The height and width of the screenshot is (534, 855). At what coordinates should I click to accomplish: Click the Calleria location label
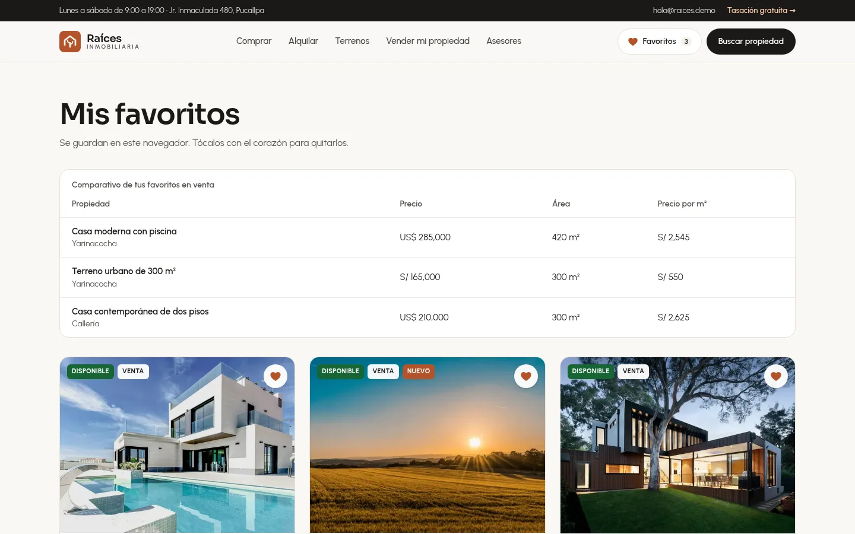tap(85, 324)
